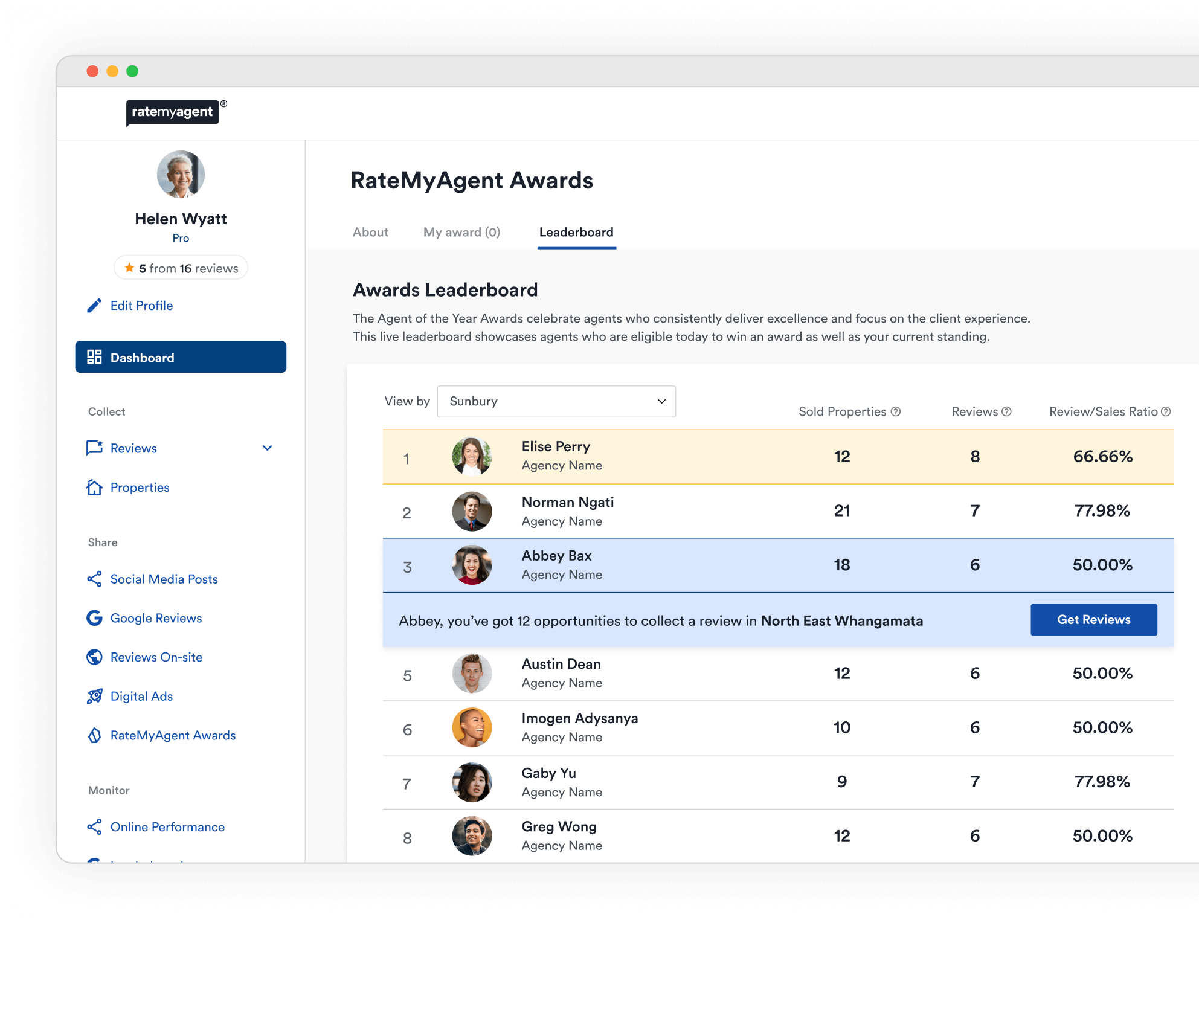Screen dimensions: 1199x1027
Task: Click Austin Dean's avatar
Action: (x=472, y=674)
